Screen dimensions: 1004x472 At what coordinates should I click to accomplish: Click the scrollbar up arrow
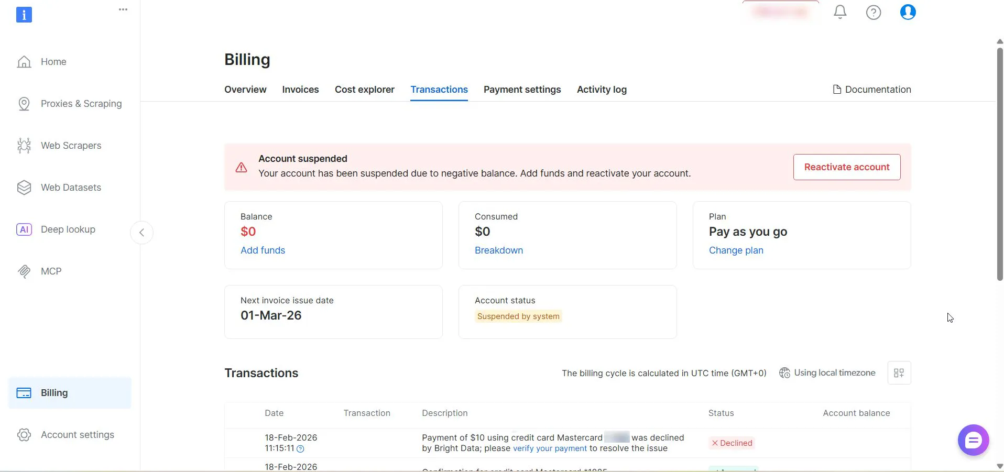point(1000,41)
